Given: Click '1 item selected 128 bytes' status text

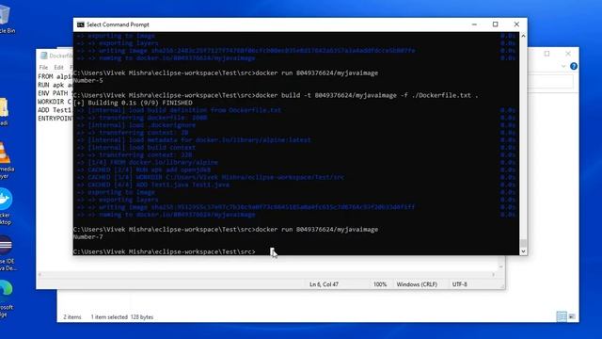Looking at the screenshot, I should tap(121, 317).
